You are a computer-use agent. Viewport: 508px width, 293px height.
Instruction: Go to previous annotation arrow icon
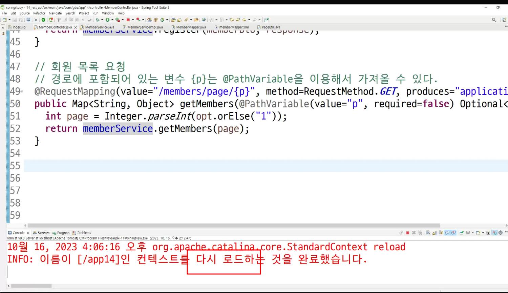(222, 20)
